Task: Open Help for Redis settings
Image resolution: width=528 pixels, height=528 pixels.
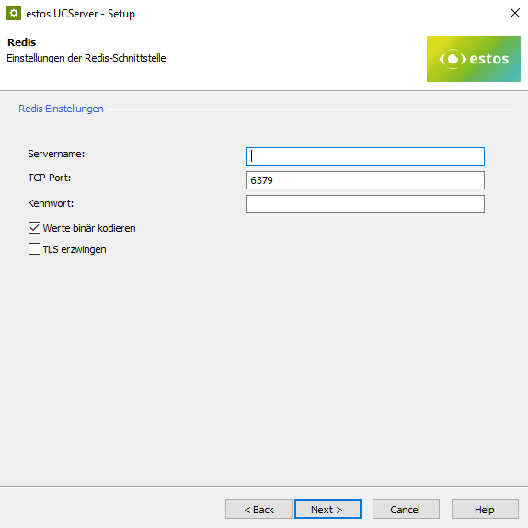Action: [x=485, y=510]
